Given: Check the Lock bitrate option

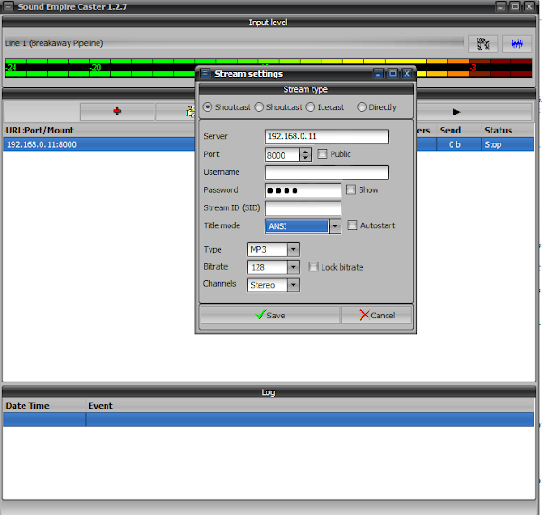Looking at the screenshot, I should pos(313,266).
